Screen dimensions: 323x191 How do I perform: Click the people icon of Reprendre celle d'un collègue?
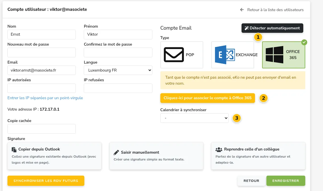(219, 149)
